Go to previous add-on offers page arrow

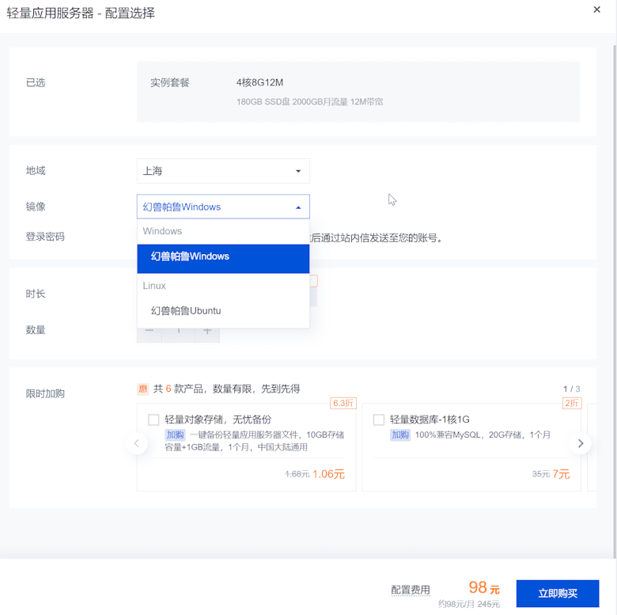(137, 443)
